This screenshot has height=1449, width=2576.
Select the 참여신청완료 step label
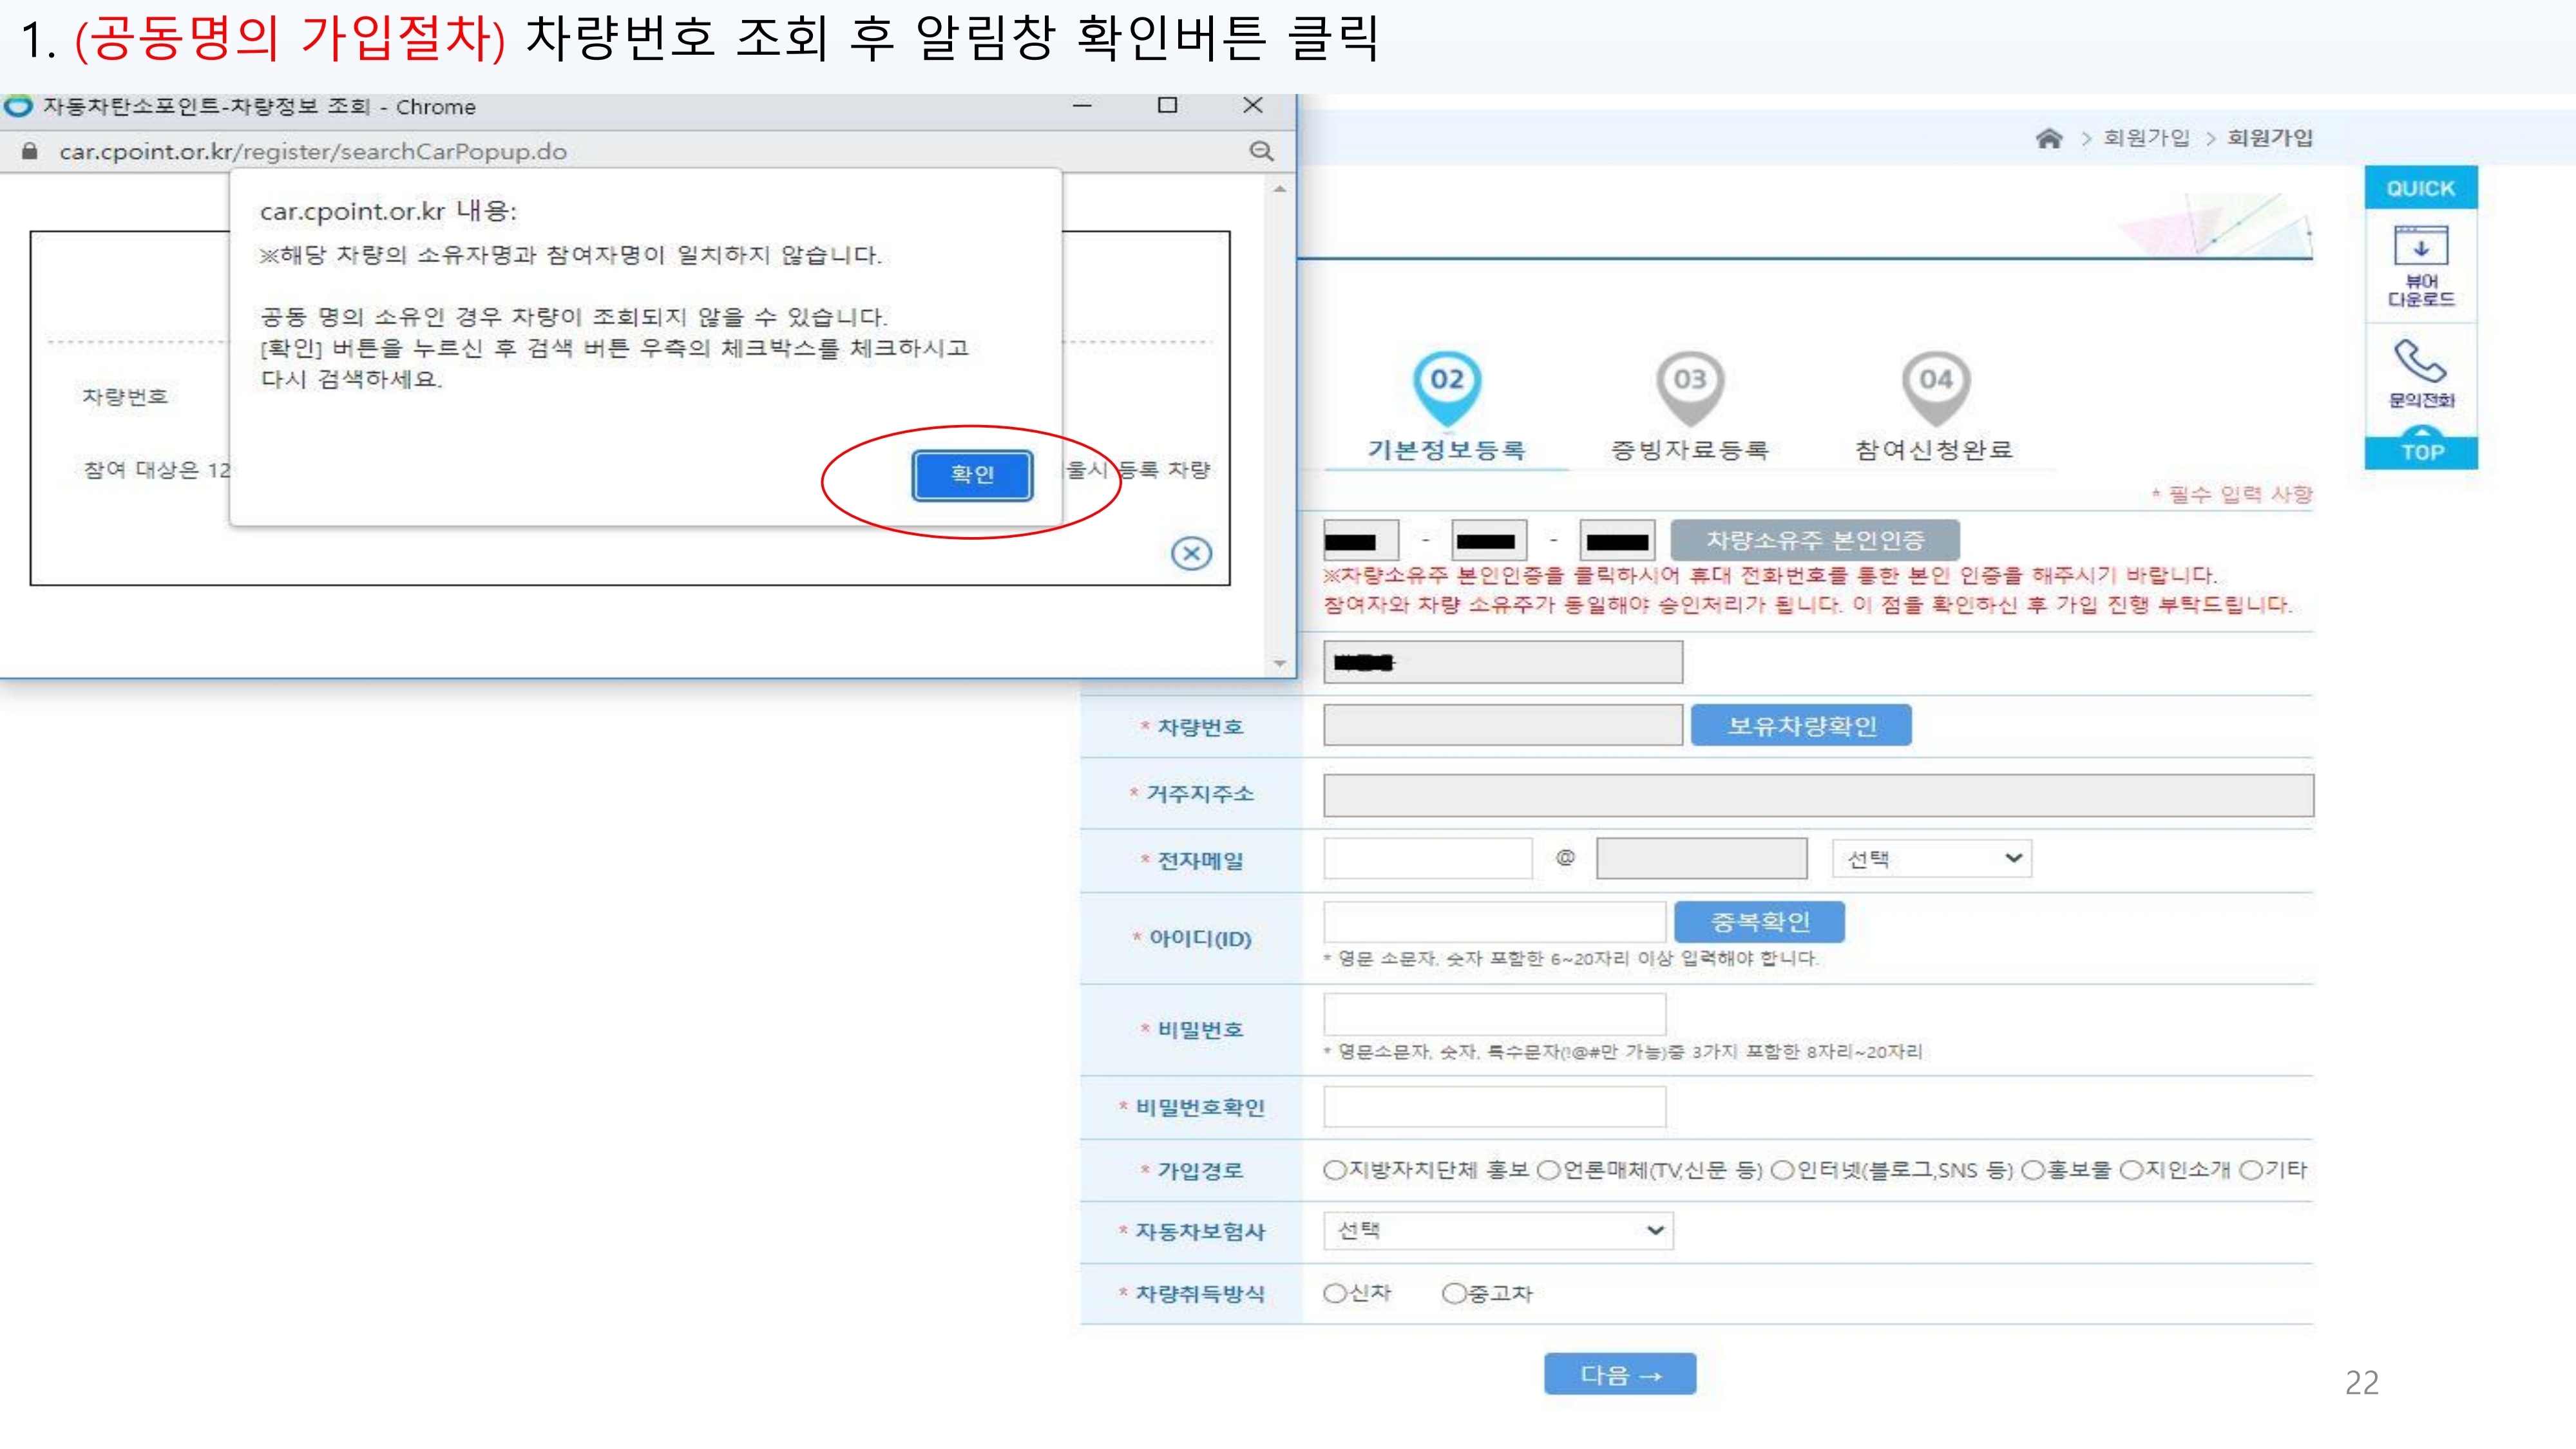click(1934, 450)
